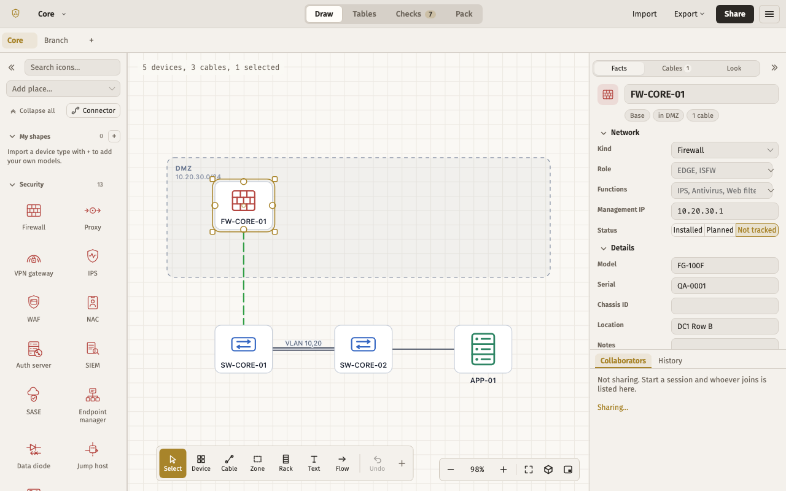Activate the Flow tool
The height and width of the screenshot is (491, 786).
pyautogui.click(x=342, y=463)
